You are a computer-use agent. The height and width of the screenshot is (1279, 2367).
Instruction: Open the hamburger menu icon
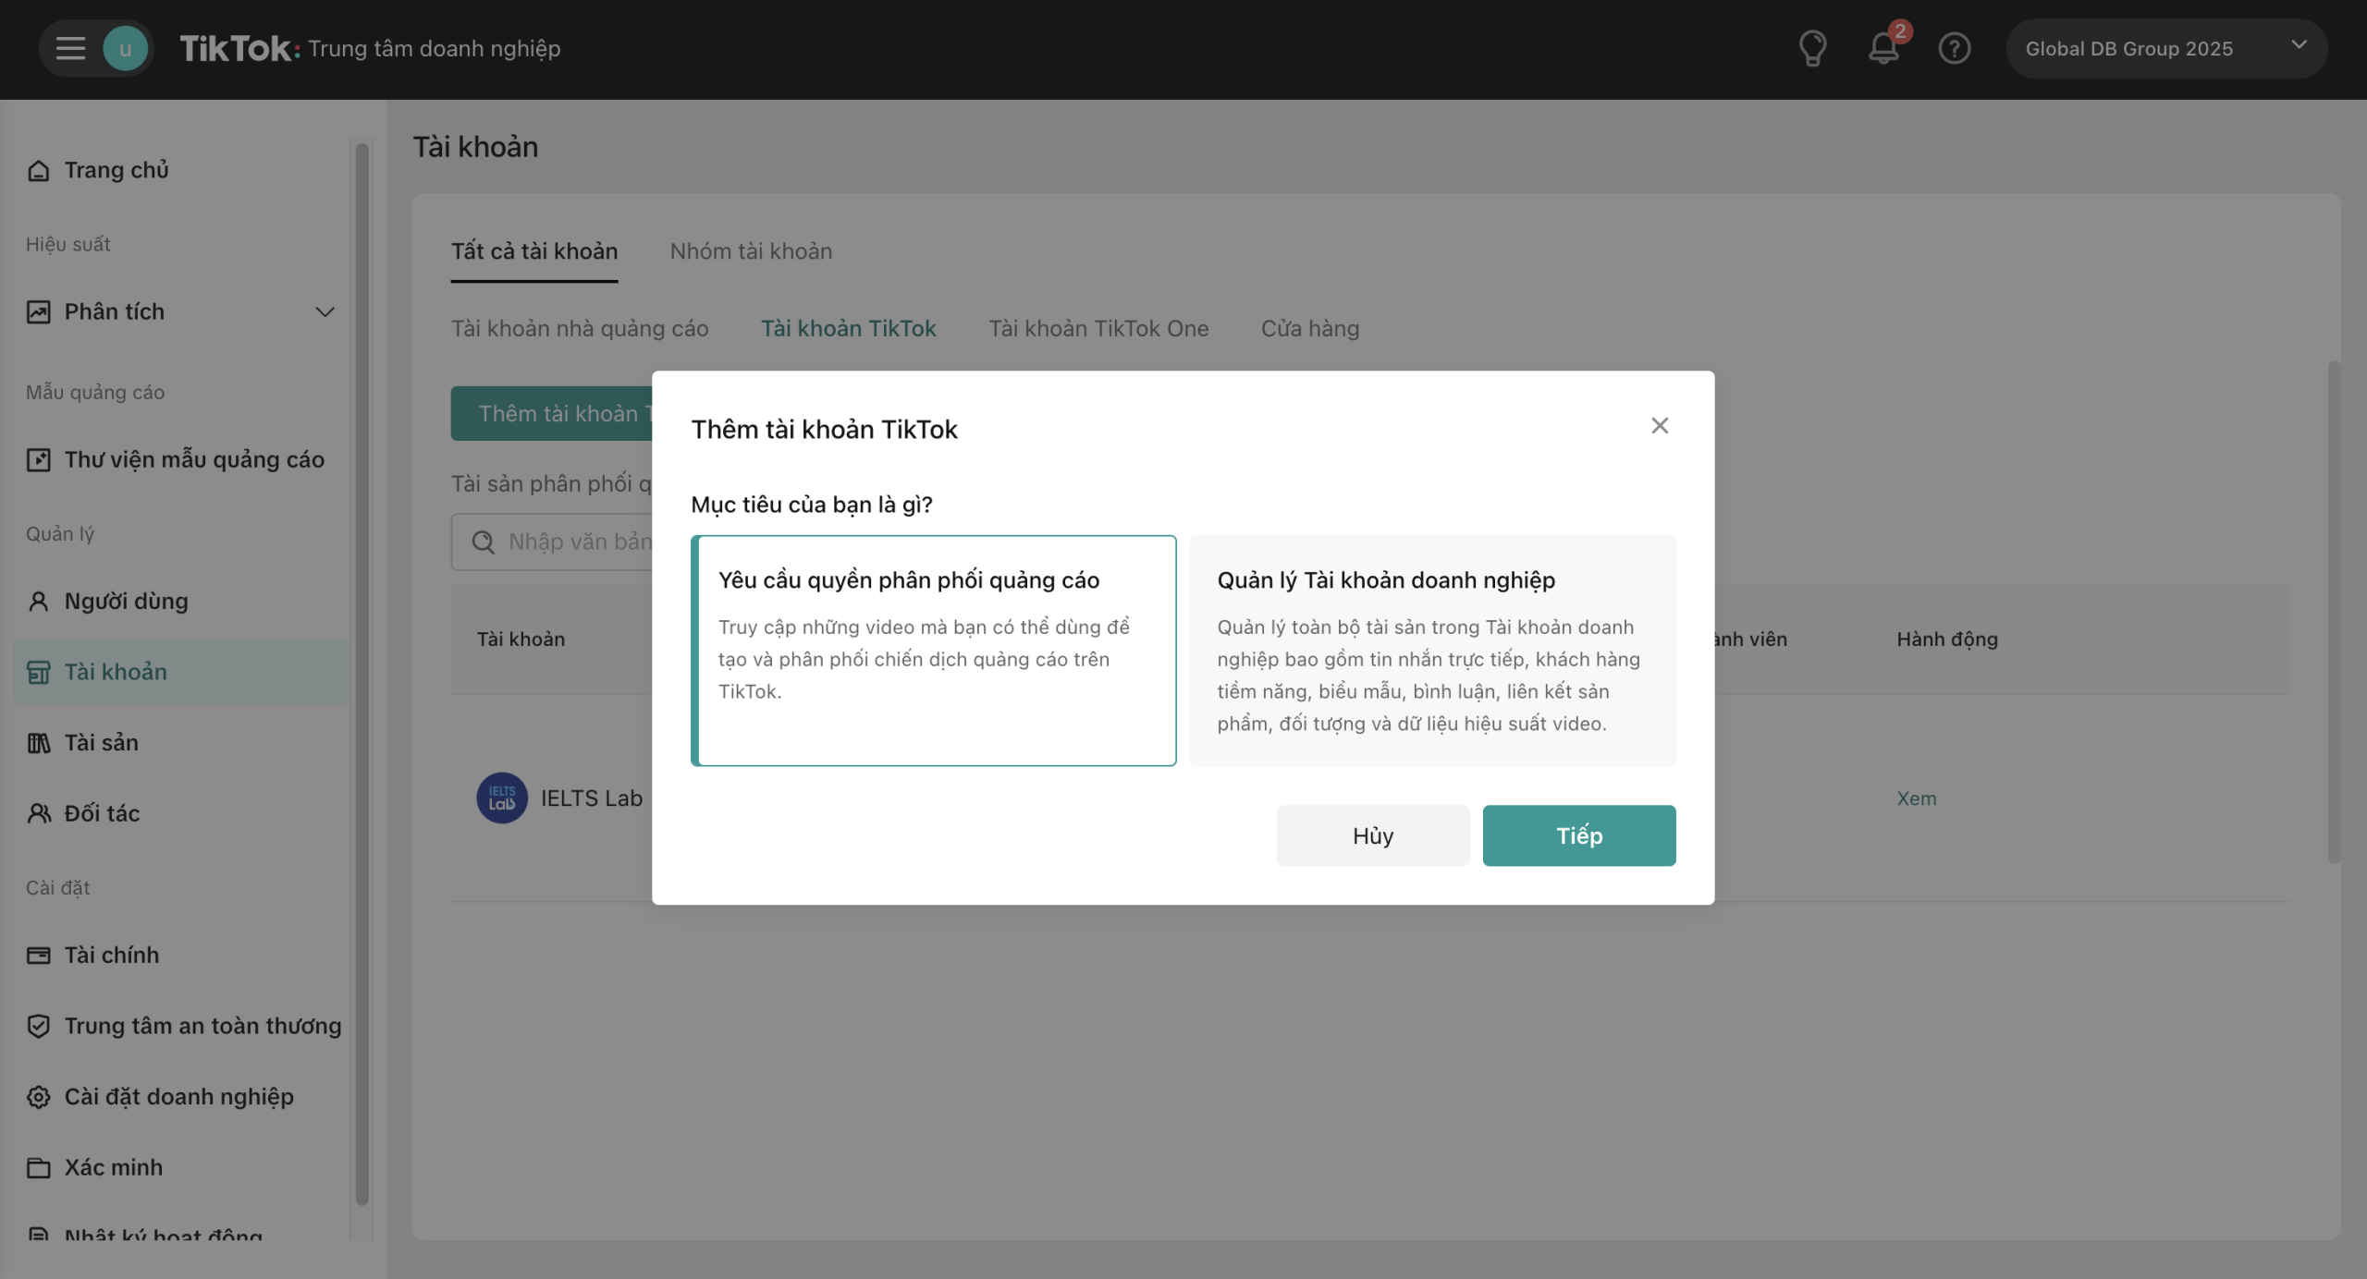click(x=70, y=48)
